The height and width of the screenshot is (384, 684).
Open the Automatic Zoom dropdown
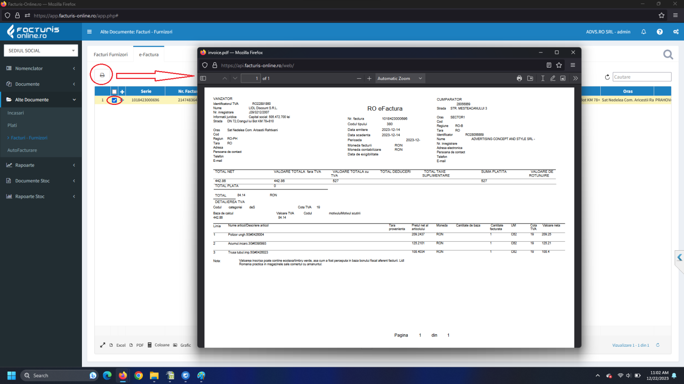(400, 78)
